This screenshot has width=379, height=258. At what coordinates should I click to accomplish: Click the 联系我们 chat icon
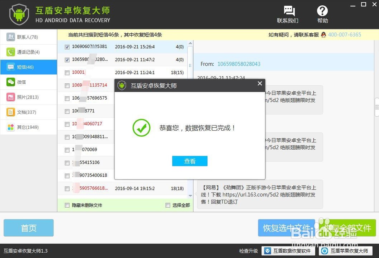(x=289, y=11)
